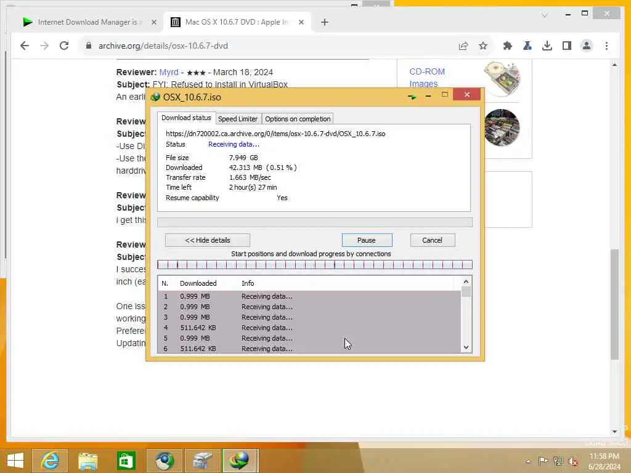Close the Internet Download Manager tab
The width and height of the screenshot is (631, 473).
[x=153, y=22]
